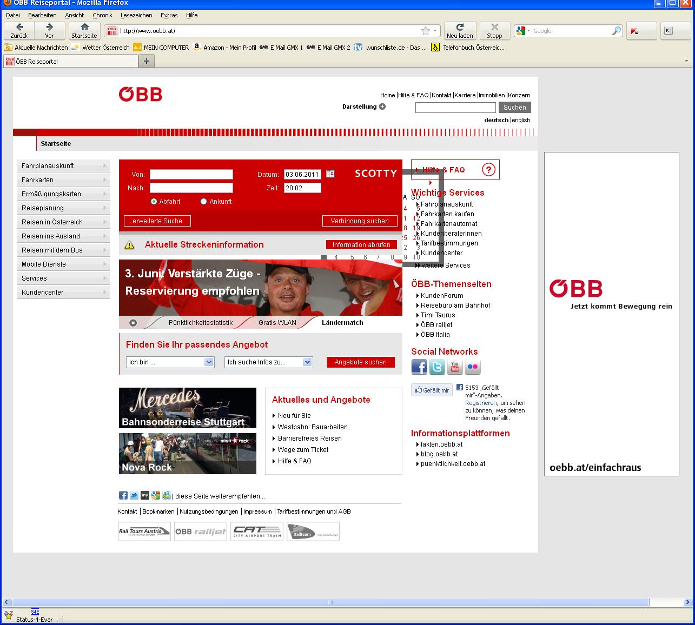Screen dimensions: 695x625
Task: Open the Lesezeichen menu
Action: tap(136, 15)
